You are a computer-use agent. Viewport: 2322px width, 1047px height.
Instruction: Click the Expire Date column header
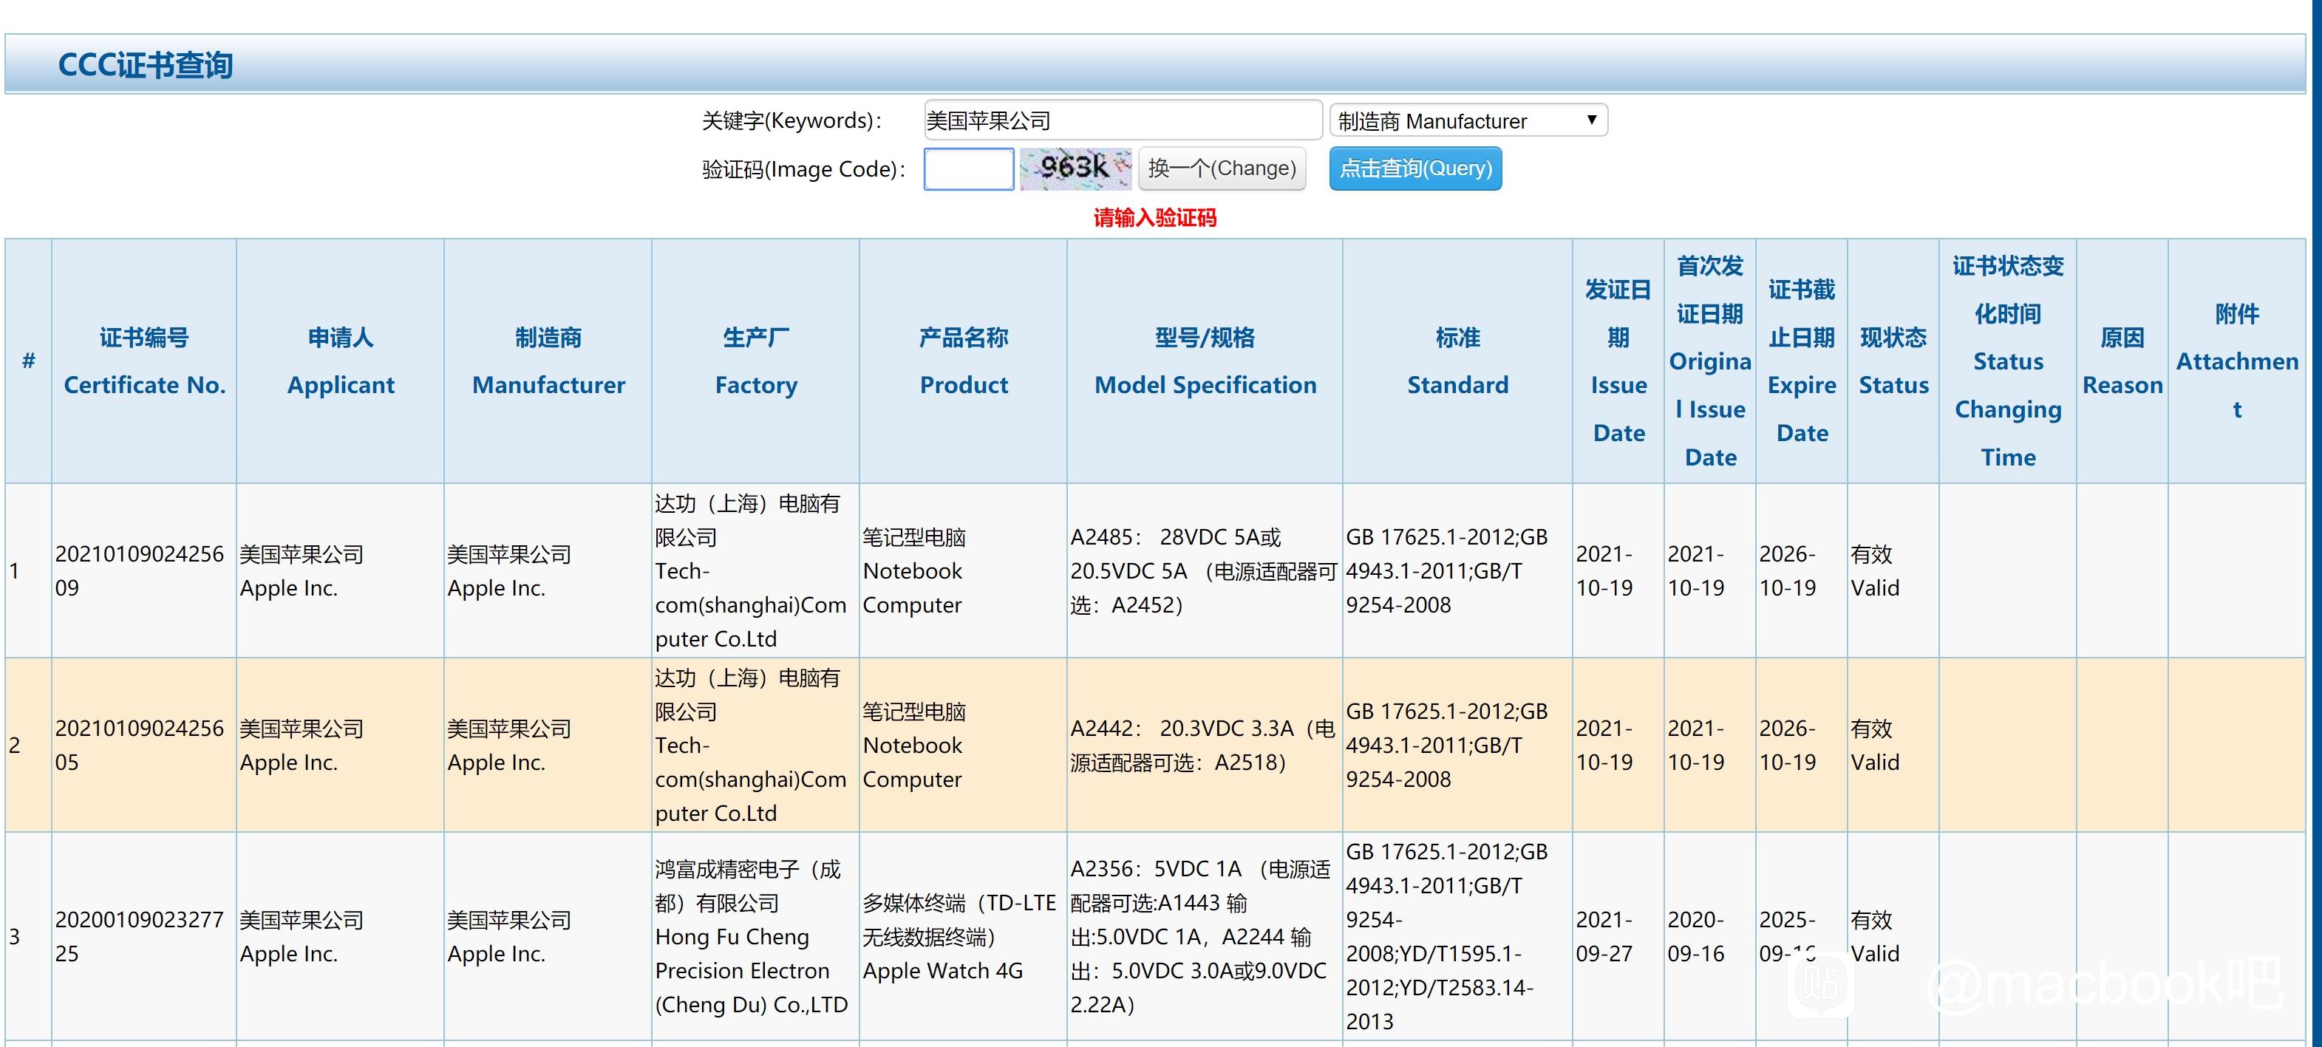click(1802, 361)
